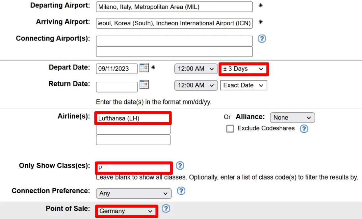This screenshot has height=219, width=362.
Task: Click the first Connecting Airport field
Action: pos(174,41)
